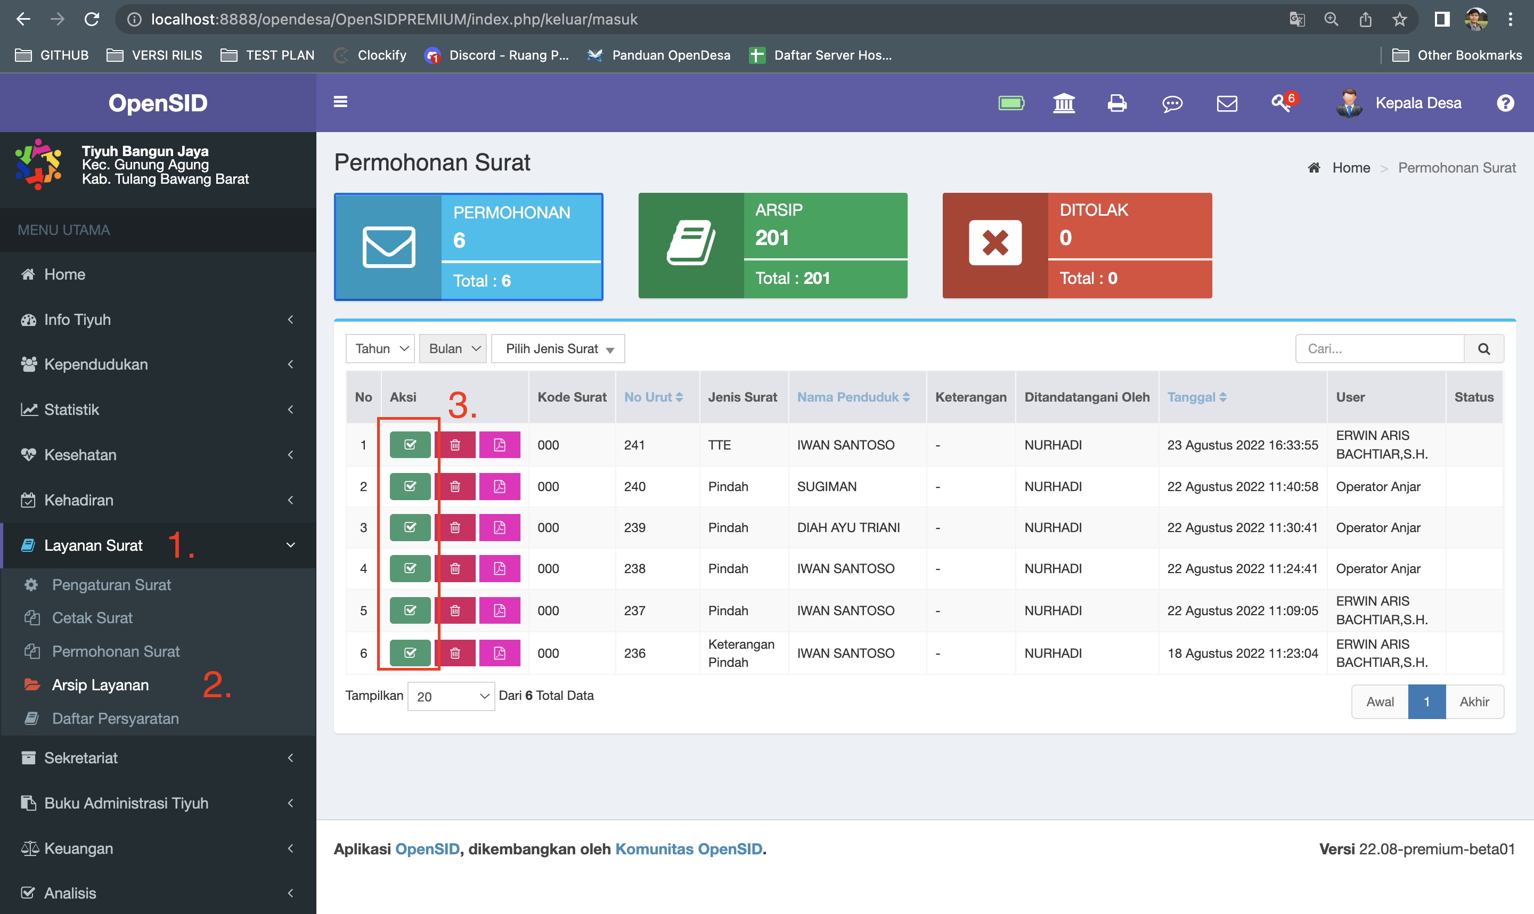Screen dimensions: 1534x914
Task: Open the chat comments icon in header
Action: pos(1172,103)
